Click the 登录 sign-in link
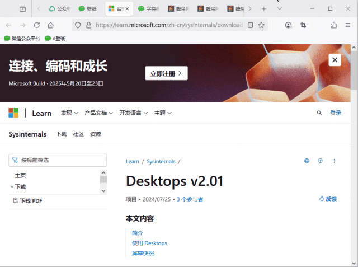Screen dimensions: 358x267 (336, 113)
